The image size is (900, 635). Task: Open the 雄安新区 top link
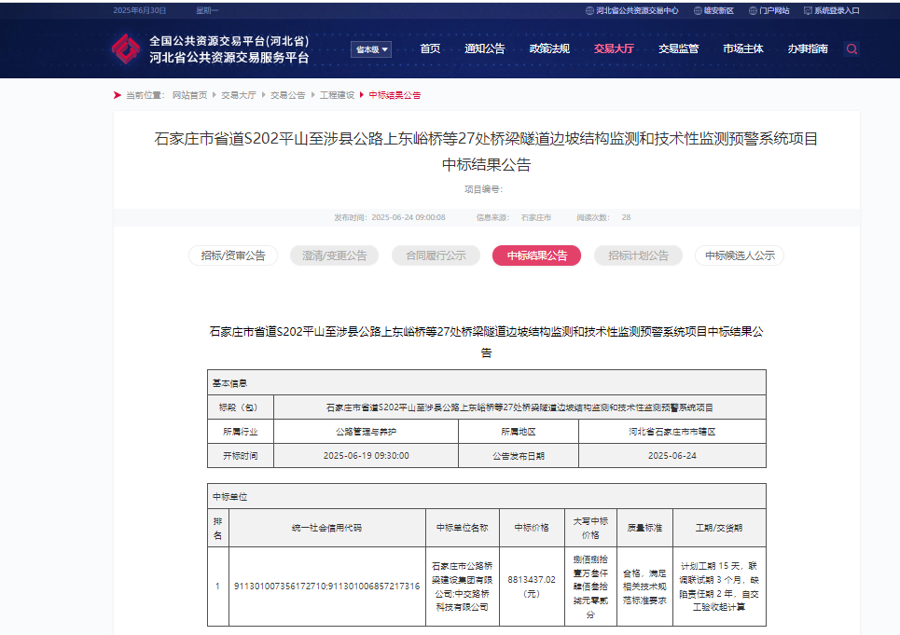coord(713,10)
